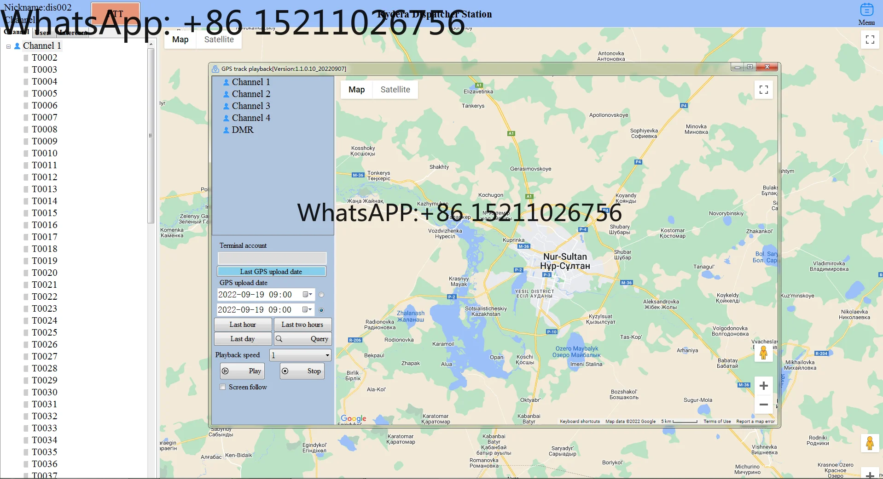
Task: Click the scroll-up arrow of the channel list
Action: tap(151, 44)
